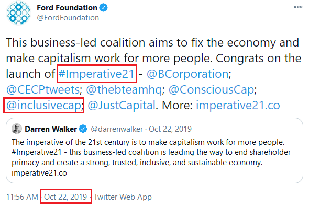
Task: Open the #Imperative21 hashtag link
Action: (96, 74)
